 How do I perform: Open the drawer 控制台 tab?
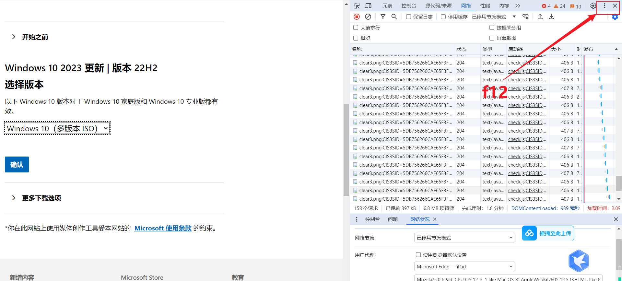(372, 219)
